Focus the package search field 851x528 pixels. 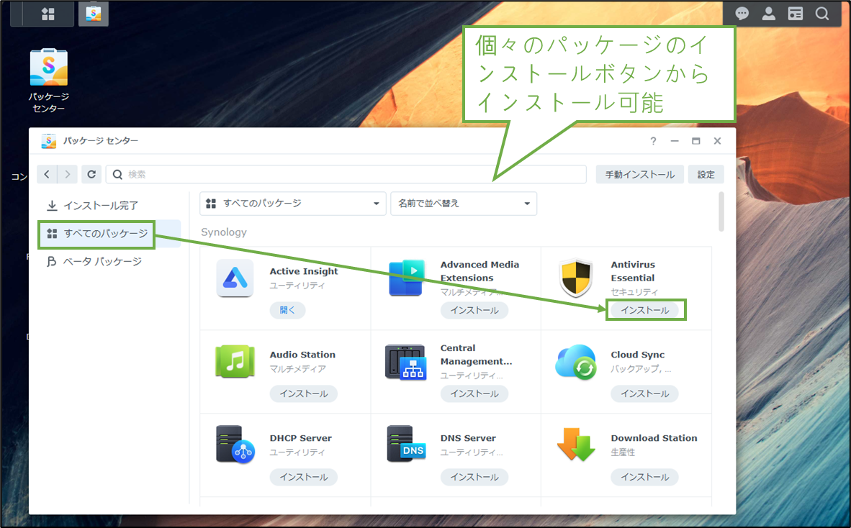(346, 174)
